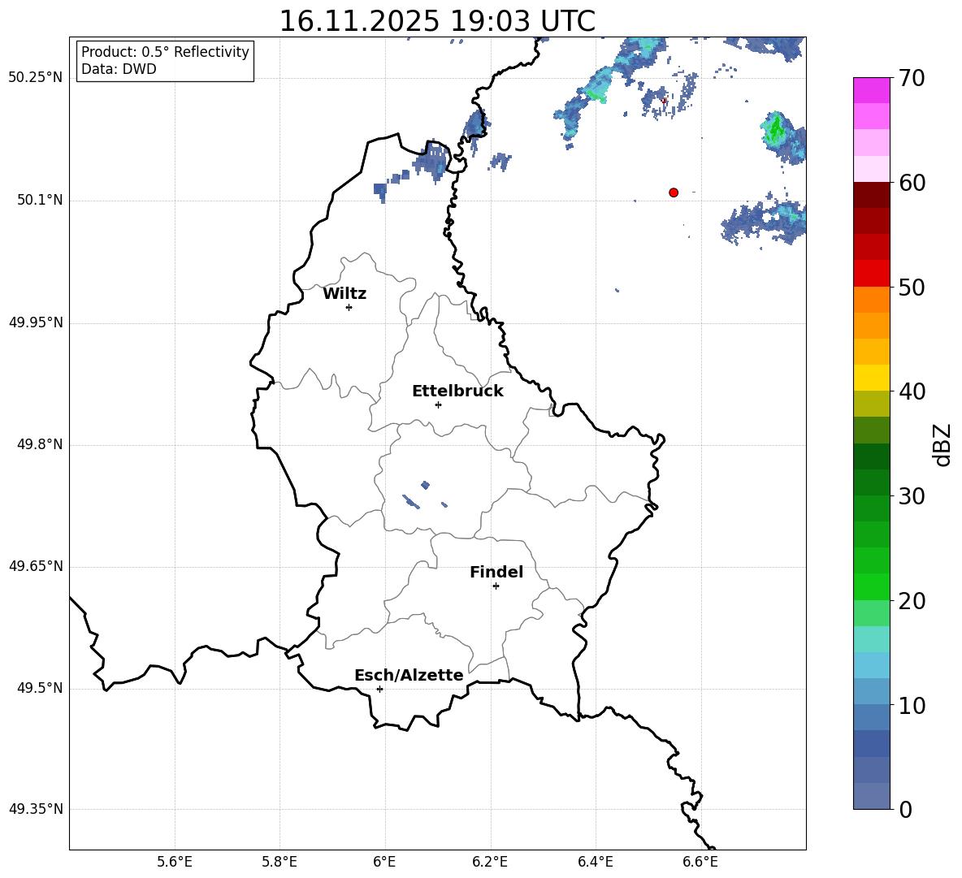Click the 50 colorbar tick label
This screenshot has height=878, width=962.
coord(912,287)
